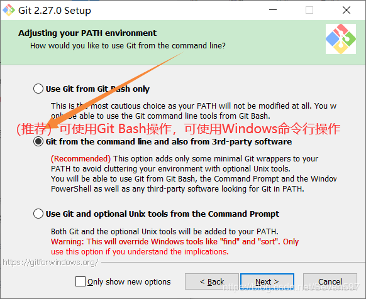Cancel the Git setup
The width and height of the screenshot is (366, 299).
point(330,281)
